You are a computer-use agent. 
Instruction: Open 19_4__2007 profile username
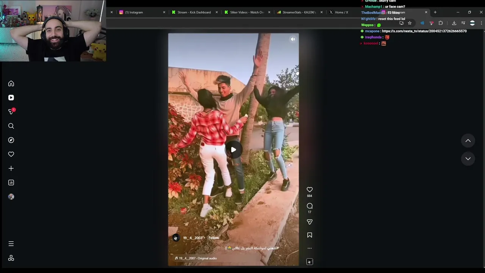coord(192,238)
